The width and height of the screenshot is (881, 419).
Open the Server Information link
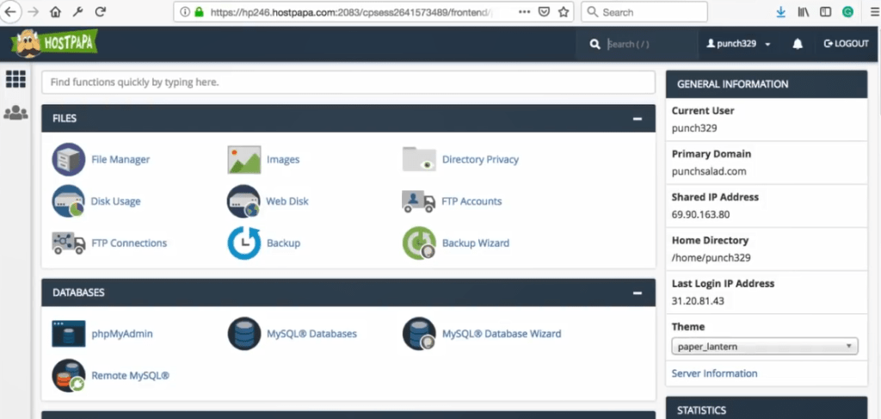(x=714, y=373)
